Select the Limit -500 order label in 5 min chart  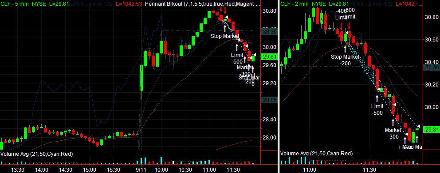tap(237, 58)
